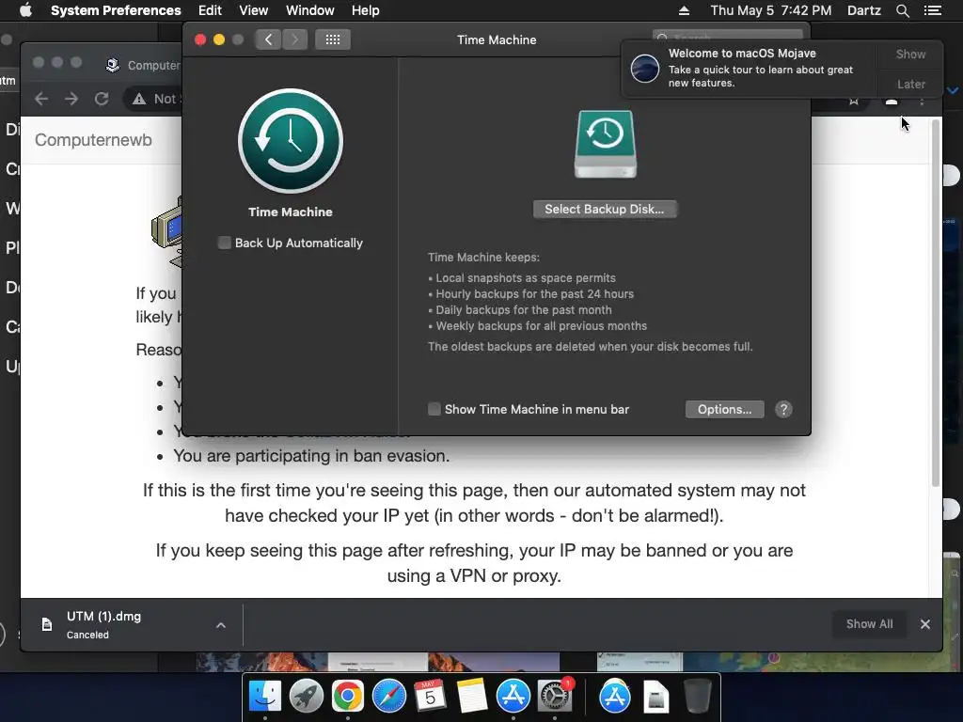Click UTM (1).dmg file icon
Viewport: 963px width, 722px height.
click(x=47, y=625)
